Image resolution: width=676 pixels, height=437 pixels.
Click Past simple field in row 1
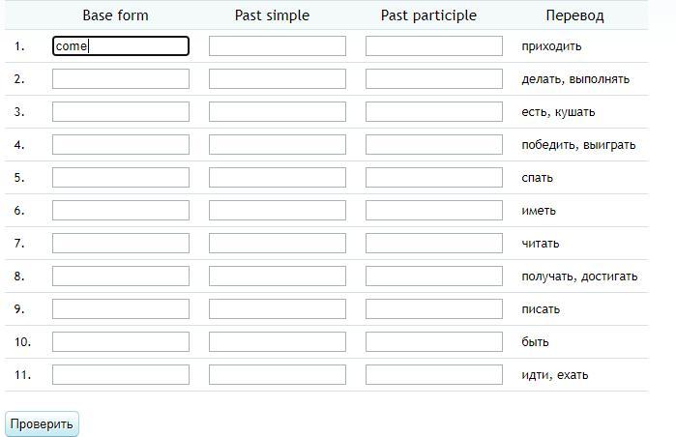pos(277,46)
